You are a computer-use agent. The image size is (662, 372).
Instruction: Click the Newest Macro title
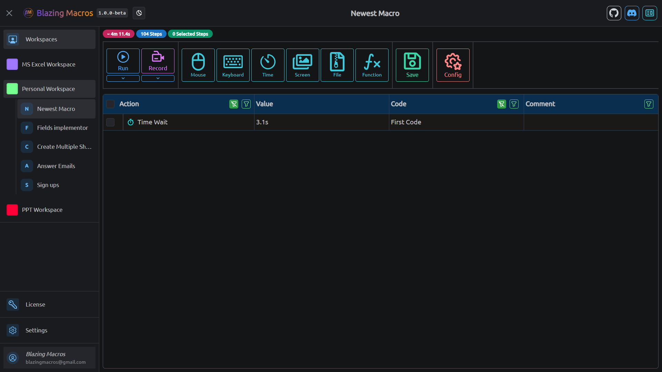pos(375,13)
